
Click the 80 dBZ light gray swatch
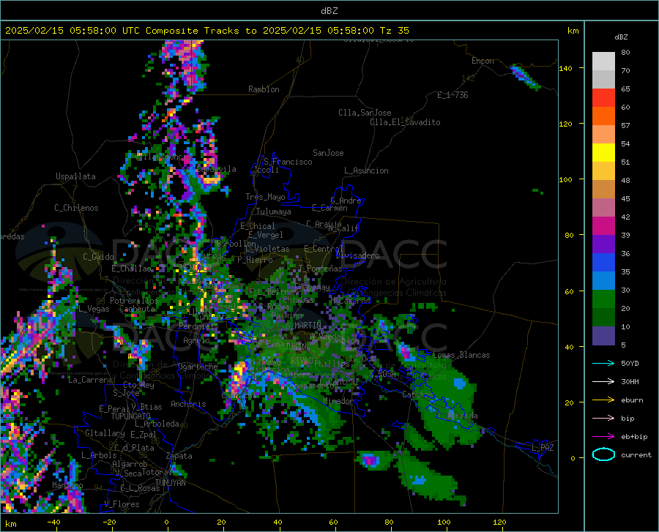603,61
